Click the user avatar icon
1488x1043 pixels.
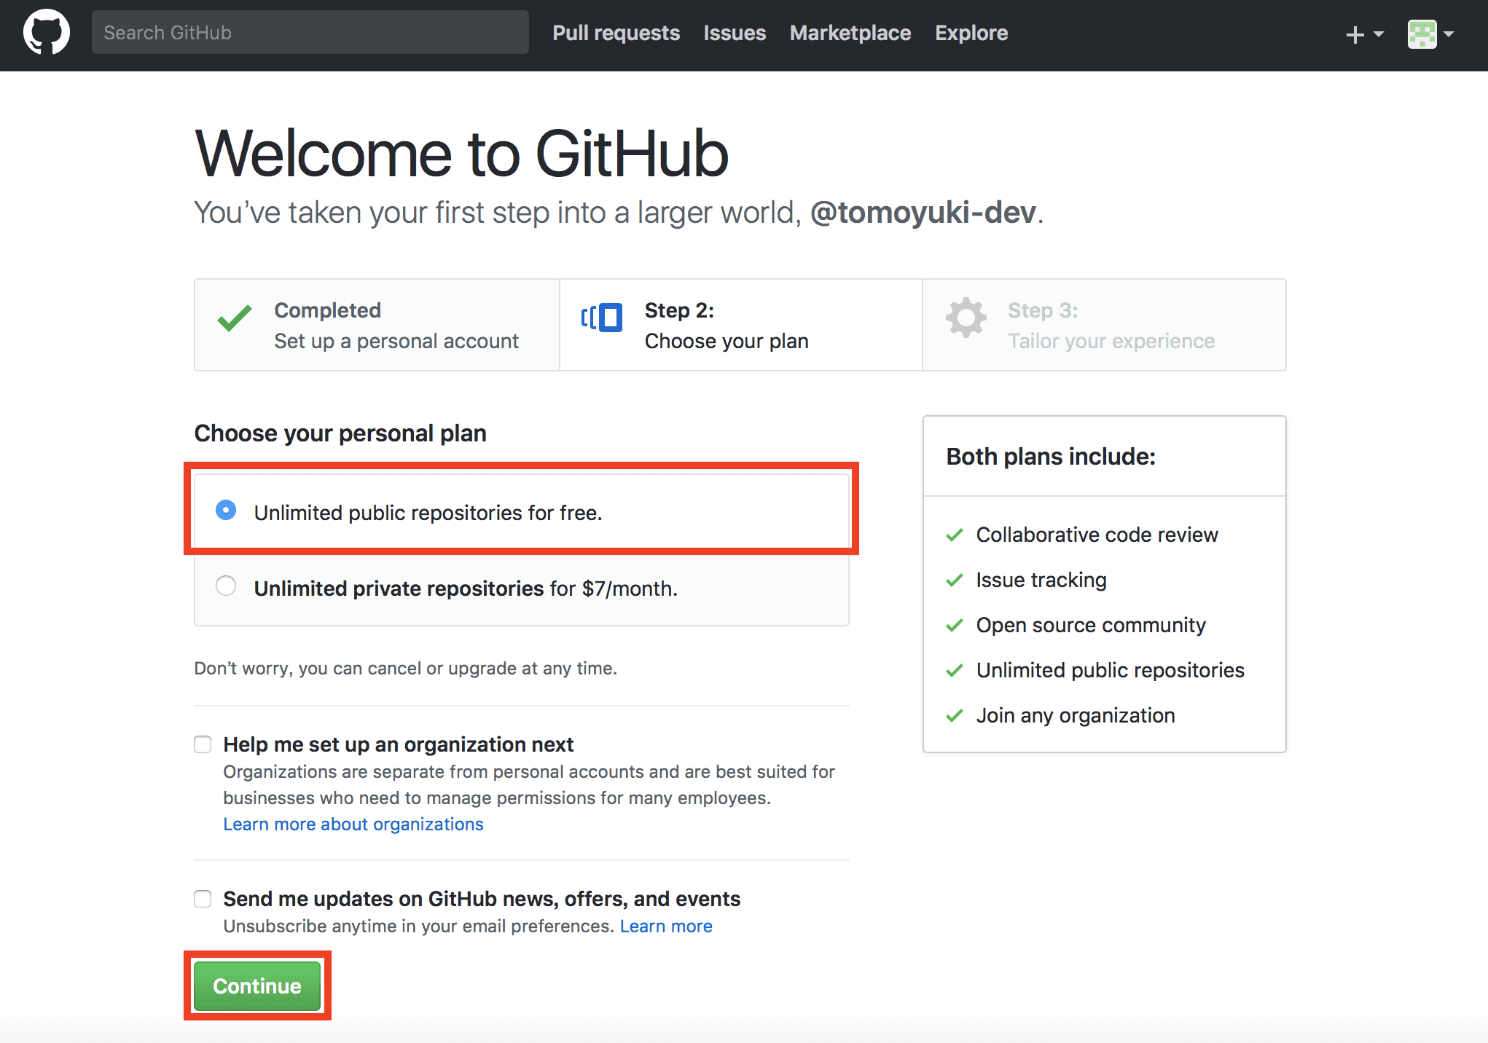1422,34
